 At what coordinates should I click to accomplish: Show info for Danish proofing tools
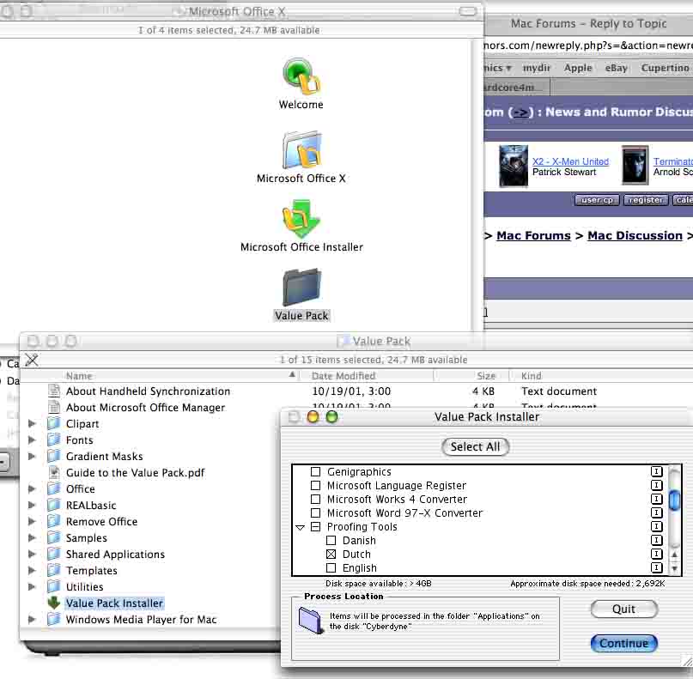pos(657,540)
